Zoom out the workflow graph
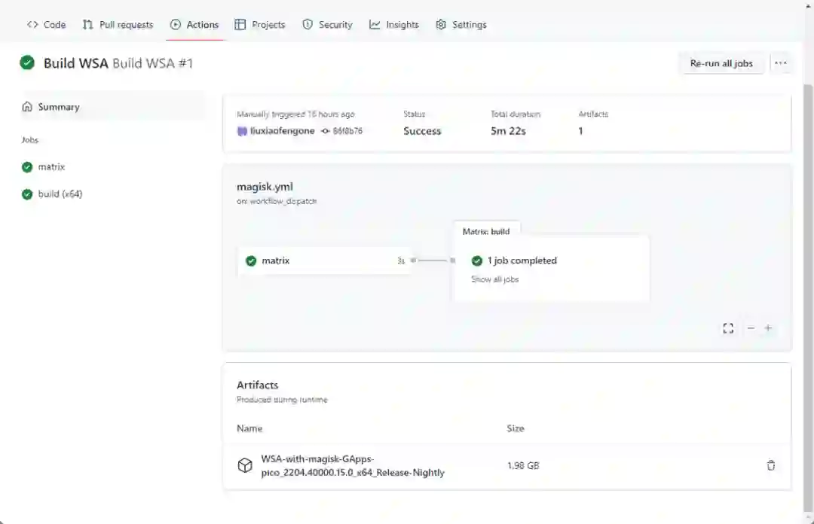This screenshot has width=814, height=524. 751,328
